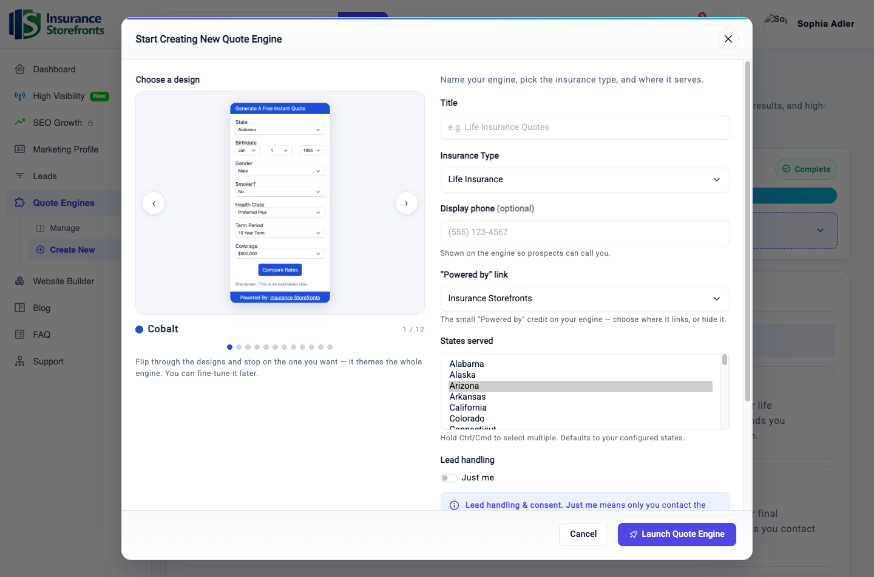874x577 pixels.
Task: Click the Smoker dropdown in design preview
Action: 280,192
